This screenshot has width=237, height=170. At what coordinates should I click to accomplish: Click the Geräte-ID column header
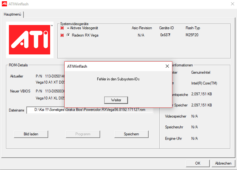(166, 28)
